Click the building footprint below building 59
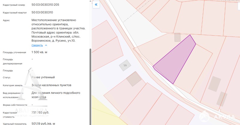Image resolution: width=240 pixels, height=125 pixels. coord(134,79)
